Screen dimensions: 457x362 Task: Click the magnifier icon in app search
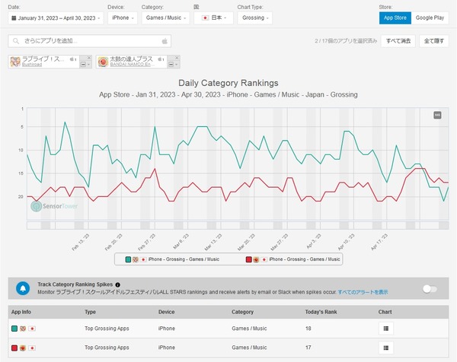[x=16, y=41]
